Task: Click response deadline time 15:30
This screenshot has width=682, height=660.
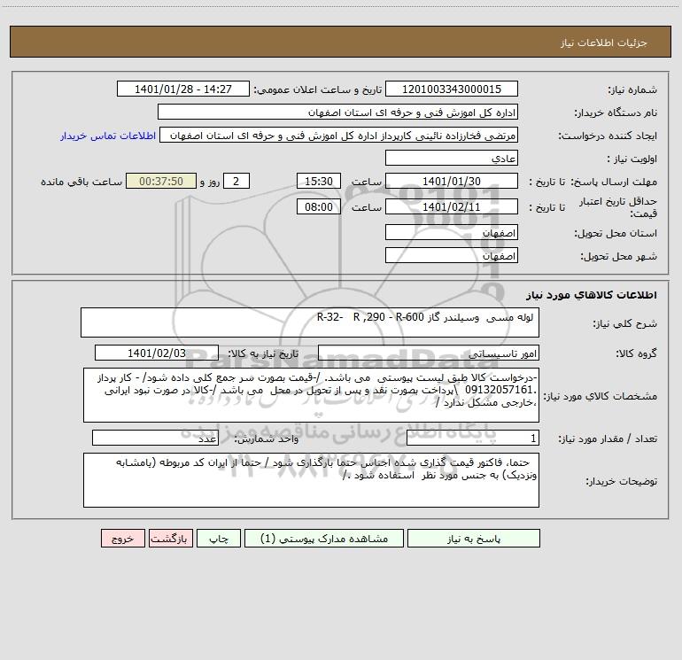Action: [x=318, y=181]
